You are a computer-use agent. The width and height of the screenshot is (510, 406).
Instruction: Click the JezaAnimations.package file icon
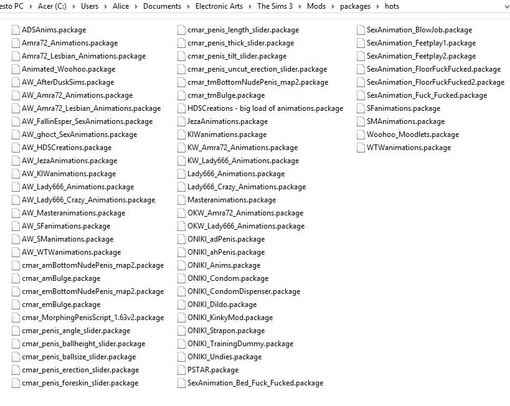tap(181, 121)
